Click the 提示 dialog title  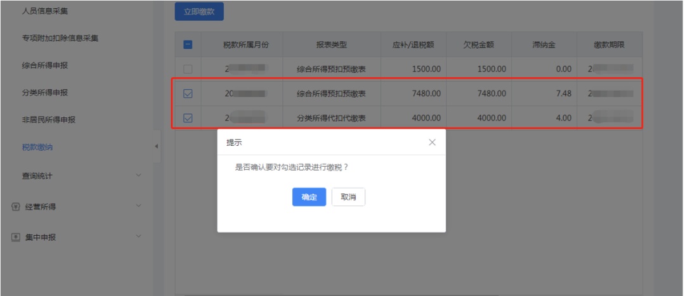click(x=234, y=143)
